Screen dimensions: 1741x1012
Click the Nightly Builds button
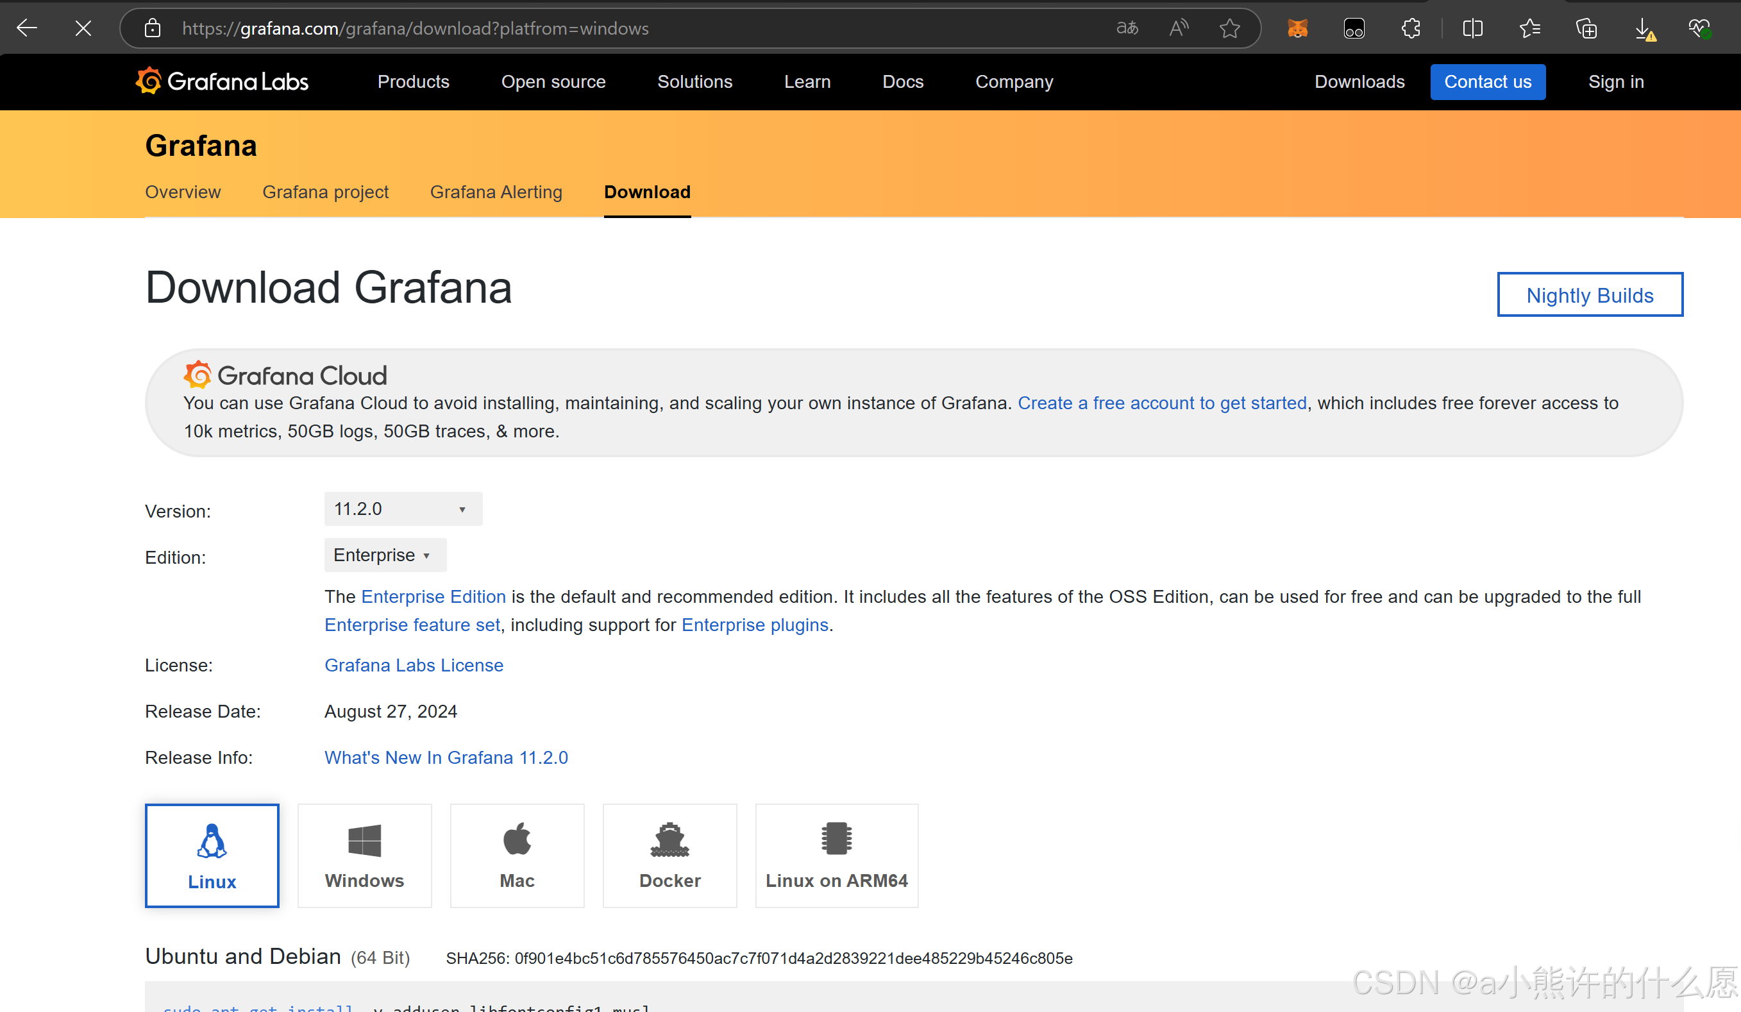pos(1590,295)
